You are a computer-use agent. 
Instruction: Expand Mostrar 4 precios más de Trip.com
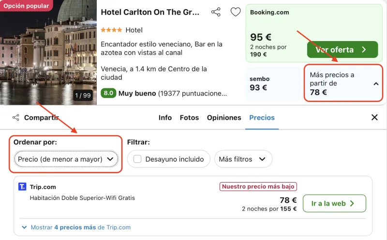point(76,227)
